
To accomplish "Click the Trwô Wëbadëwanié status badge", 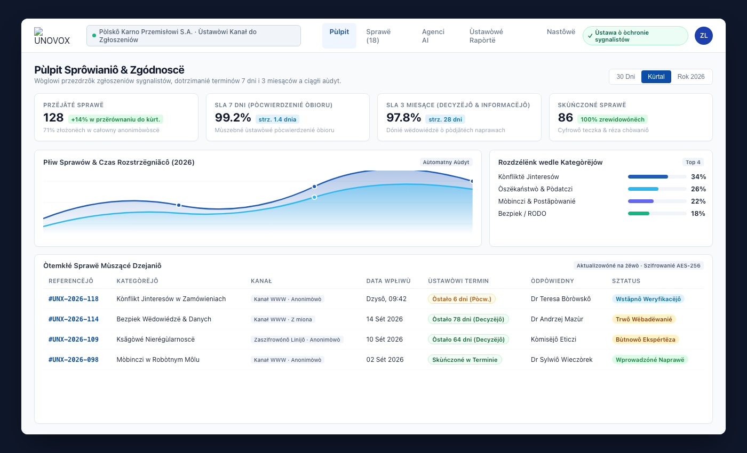I will [x=644, y=319].
